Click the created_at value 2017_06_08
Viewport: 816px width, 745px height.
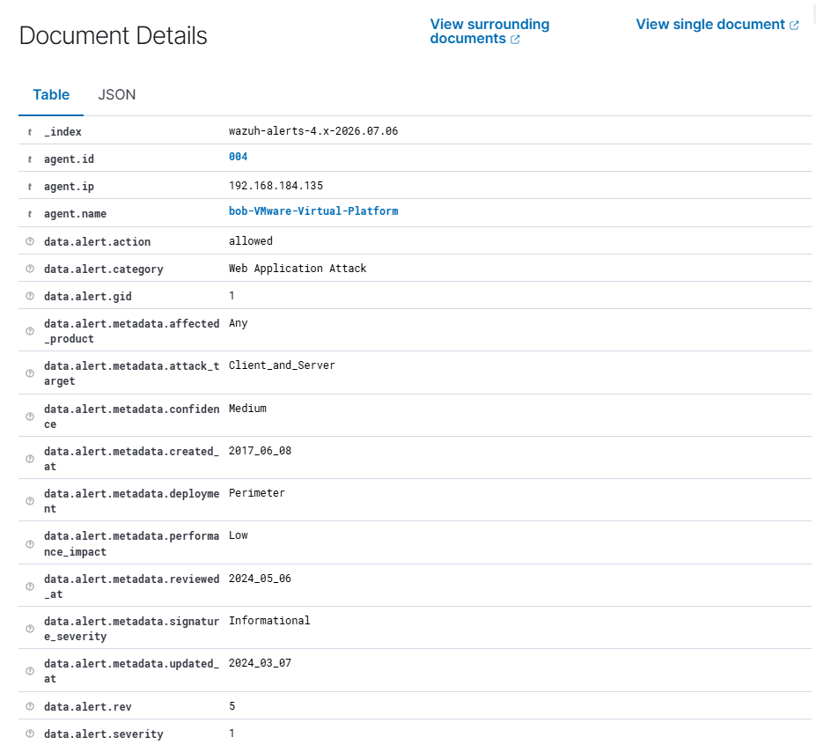pyautogui.click(x=261, y=451)
